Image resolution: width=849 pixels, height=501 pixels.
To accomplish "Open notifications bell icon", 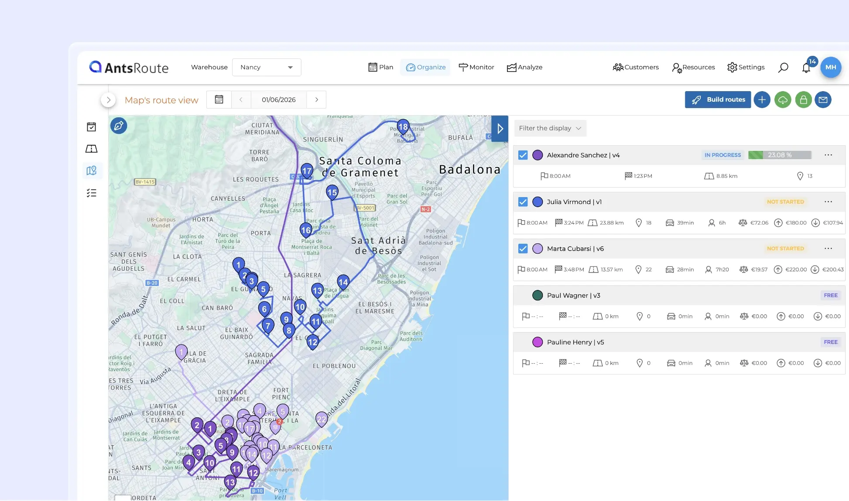I will pos(806,68).
